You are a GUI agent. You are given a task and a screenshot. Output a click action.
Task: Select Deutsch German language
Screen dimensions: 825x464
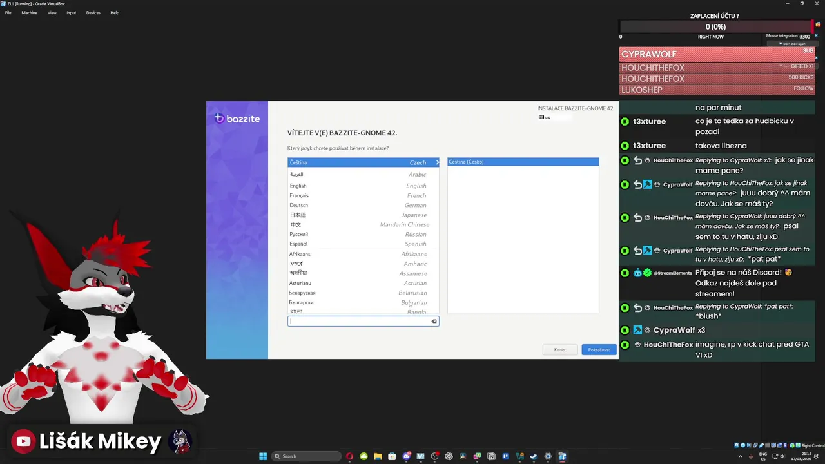tap(363, 205)
